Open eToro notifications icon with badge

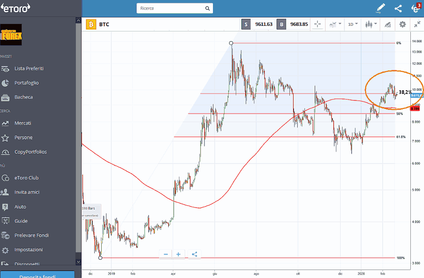(415, 8)
